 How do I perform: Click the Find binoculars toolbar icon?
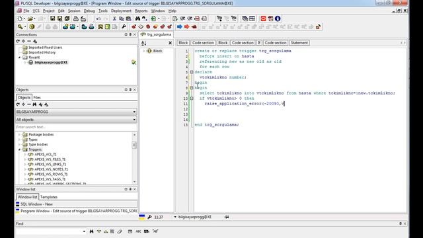[137, 19]
